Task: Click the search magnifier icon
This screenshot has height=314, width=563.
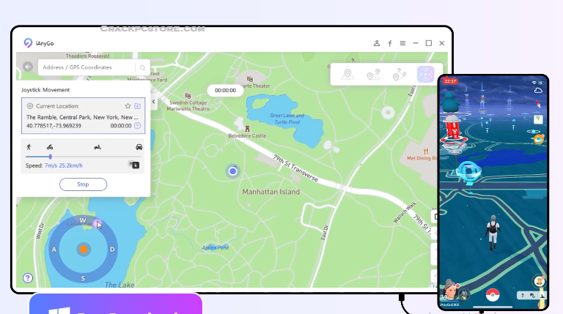Action: point(143,67)
